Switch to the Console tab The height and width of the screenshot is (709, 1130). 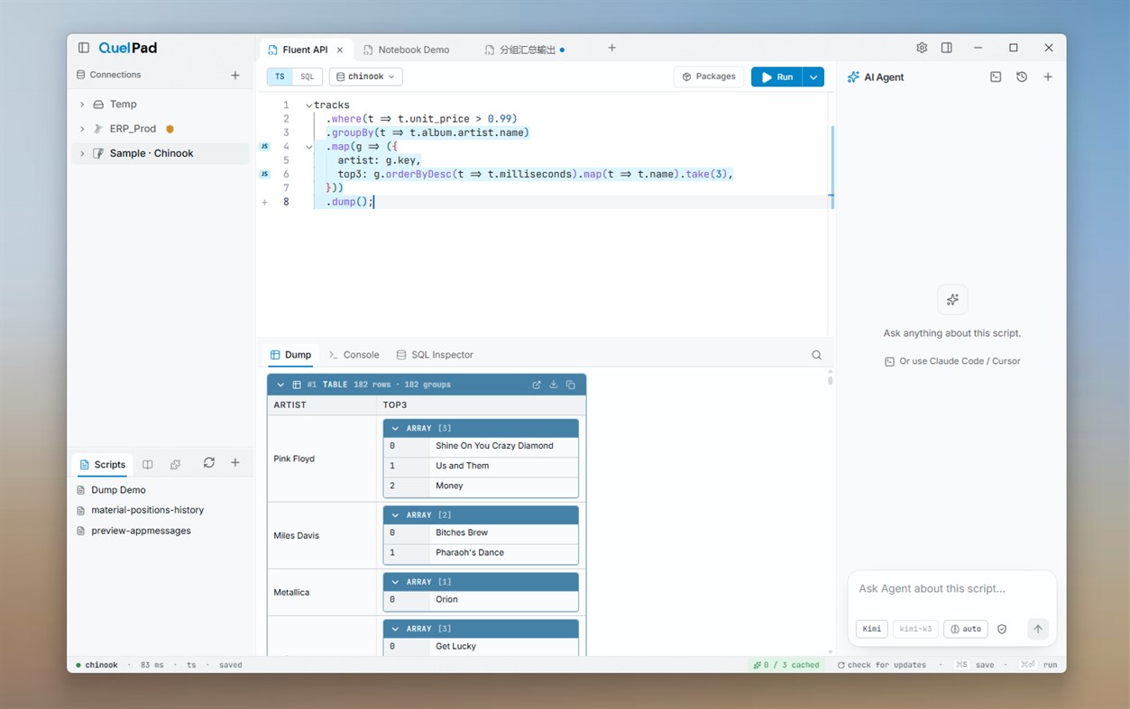[354, 355]
